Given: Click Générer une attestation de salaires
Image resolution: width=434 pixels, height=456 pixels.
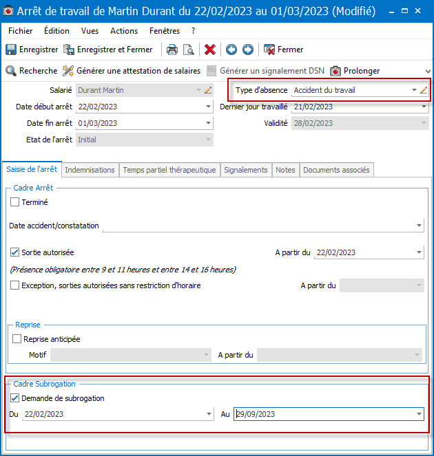Looking at the screenshot, I should click(x=132, y=71).
